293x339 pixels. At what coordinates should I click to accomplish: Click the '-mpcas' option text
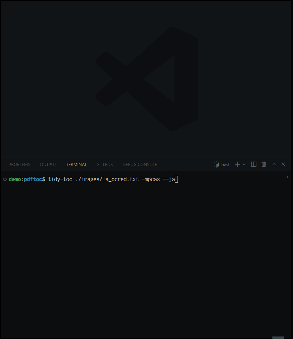(151, 179)
